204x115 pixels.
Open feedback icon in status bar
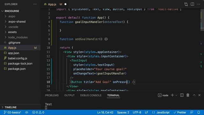[192, 112]
